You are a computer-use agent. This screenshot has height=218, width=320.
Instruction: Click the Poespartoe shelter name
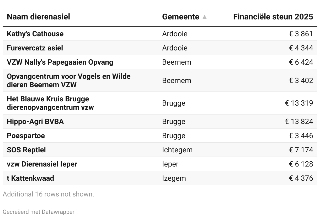click(26, 136)
